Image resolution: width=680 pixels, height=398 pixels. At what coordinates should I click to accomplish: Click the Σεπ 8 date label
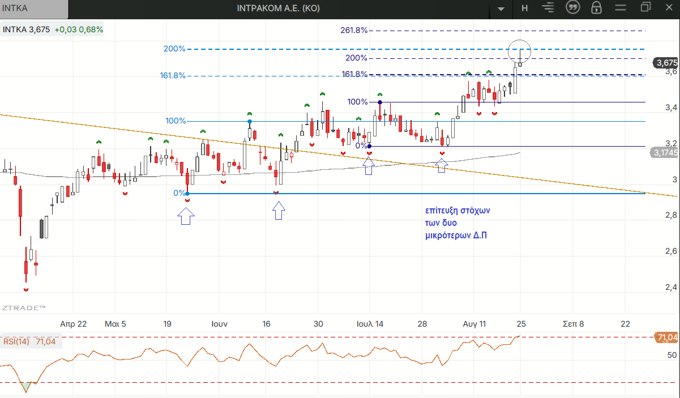tap(573, 324)
